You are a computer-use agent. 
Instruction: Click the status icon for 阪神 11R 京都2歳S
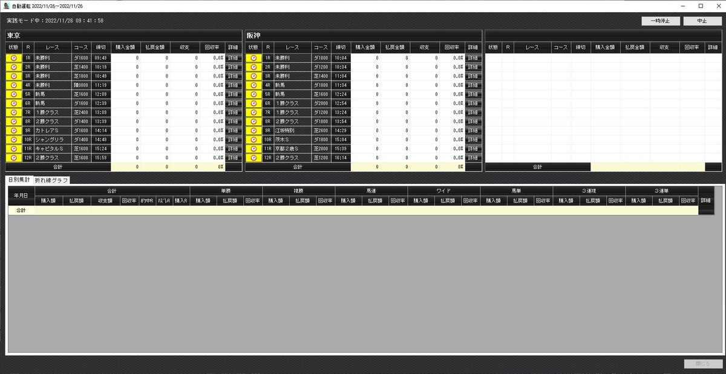(x=253, y=149)
